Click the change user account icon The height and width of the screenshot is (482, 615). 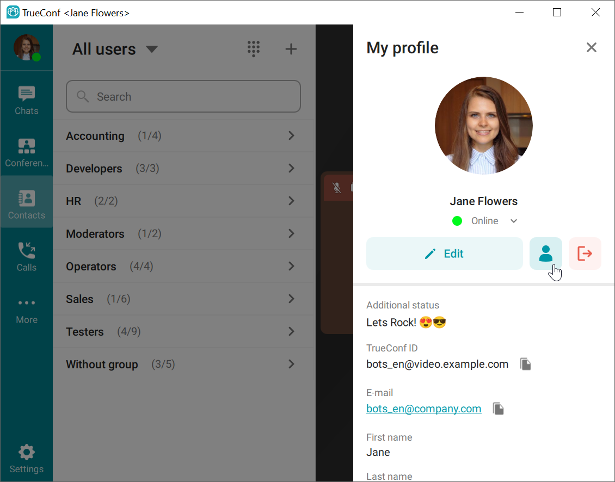pos(545,254)
